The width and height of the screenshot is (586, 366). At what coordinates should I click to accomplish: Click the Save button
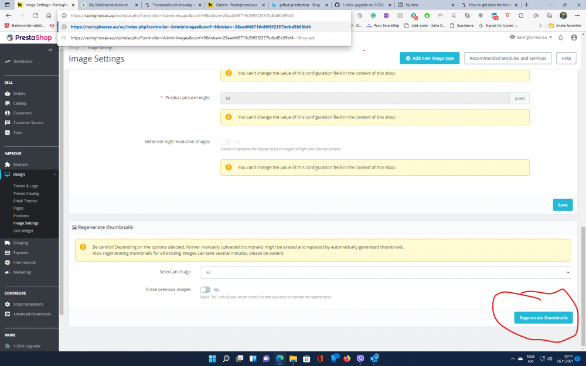pyautogui.click(x=563, y=204)
